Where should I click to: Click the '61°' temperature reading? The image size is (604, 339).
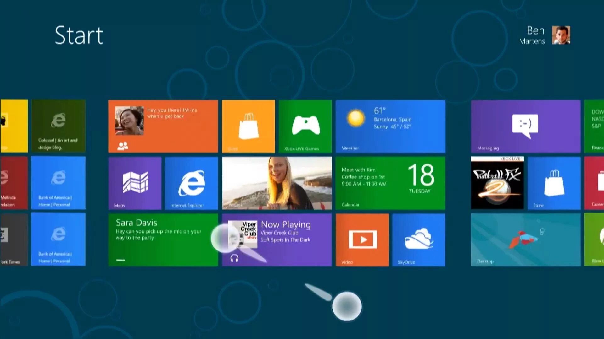pyautogui.click(x=380, y=111)
